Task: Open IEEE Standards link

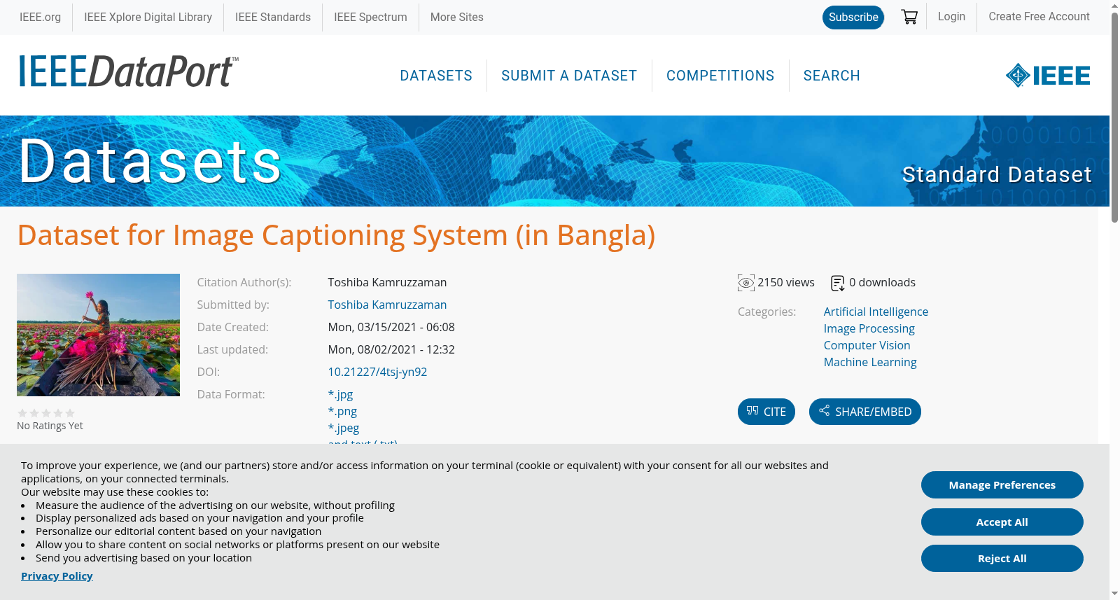Action: tap(273, 18)
